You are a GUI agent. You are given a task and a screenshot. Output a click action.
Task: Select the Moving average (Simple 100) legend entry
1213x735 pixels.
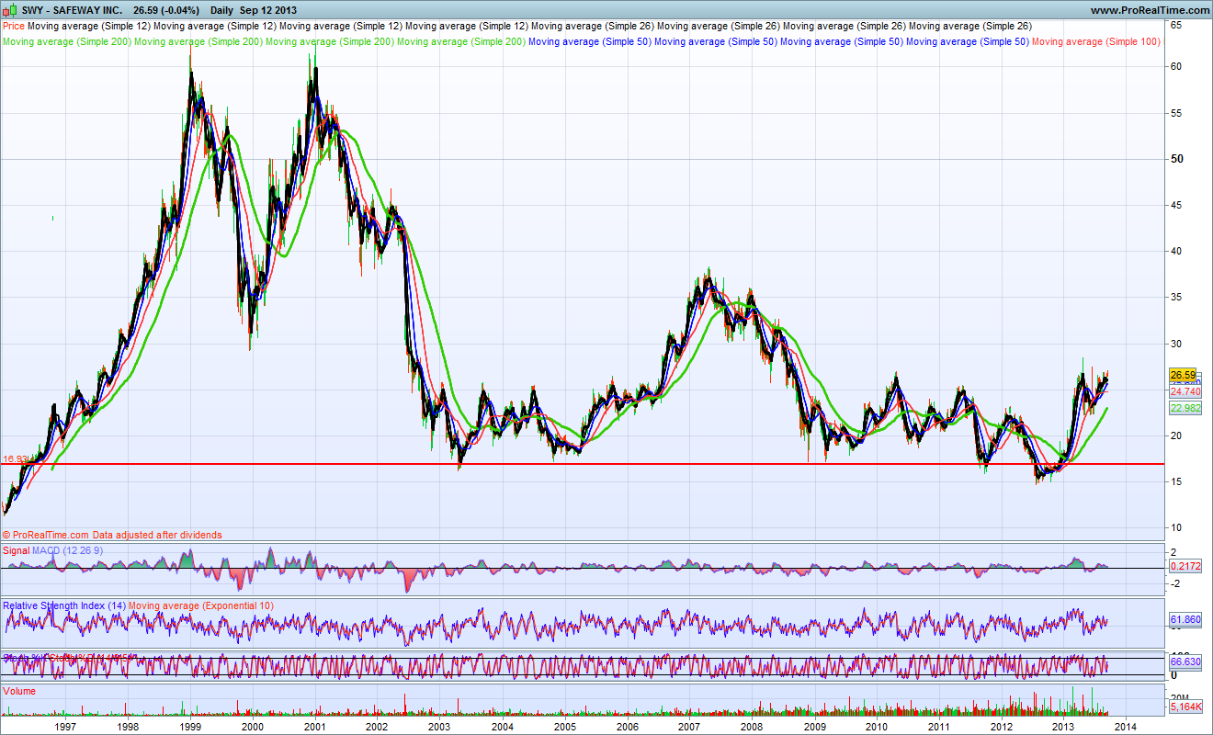click(x=1095, y=41)
